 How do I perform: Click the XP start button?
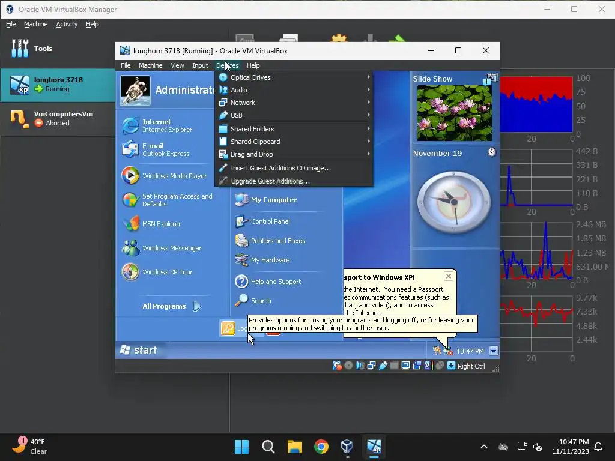(139, 350)
